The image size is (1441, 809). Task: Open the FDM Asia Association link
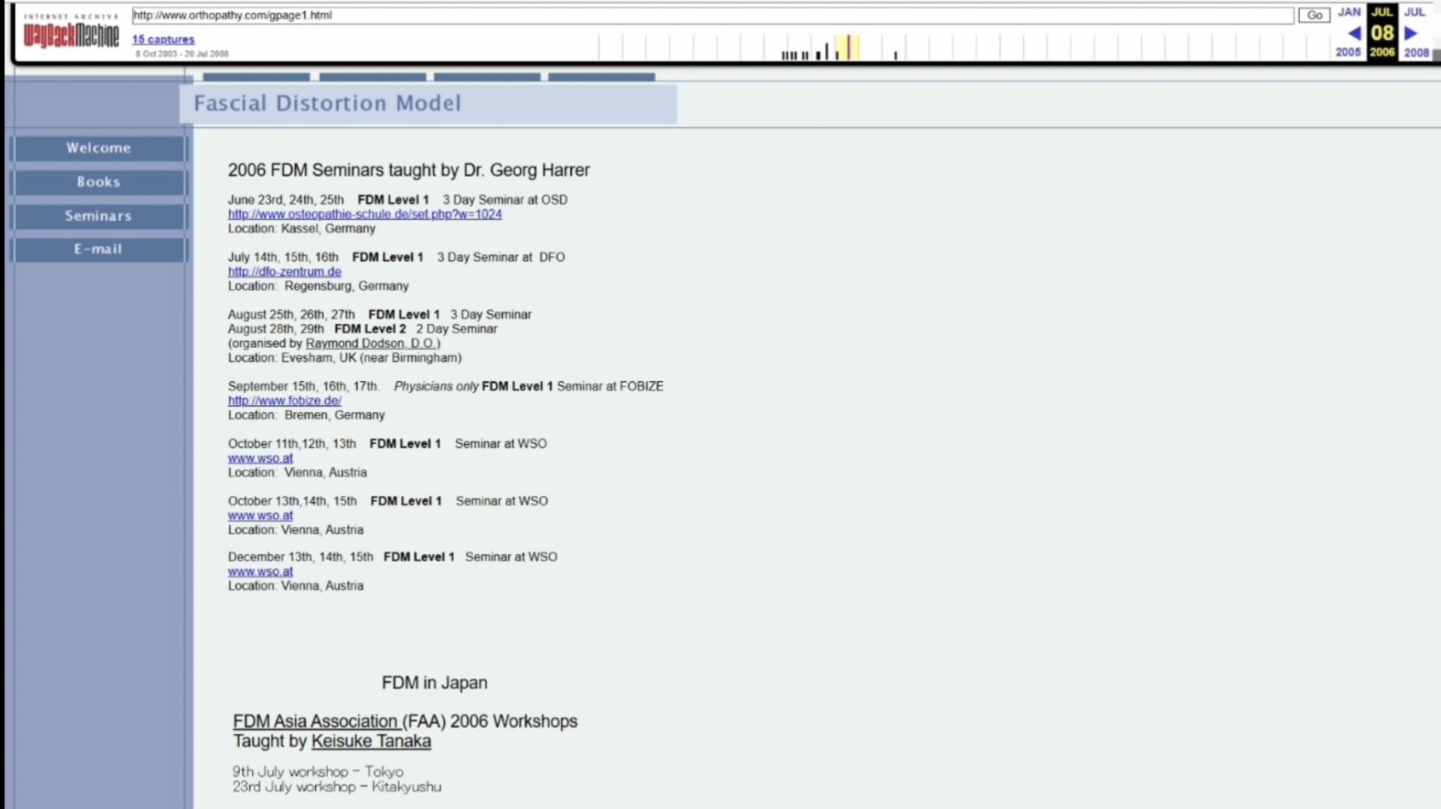point(315,721)
